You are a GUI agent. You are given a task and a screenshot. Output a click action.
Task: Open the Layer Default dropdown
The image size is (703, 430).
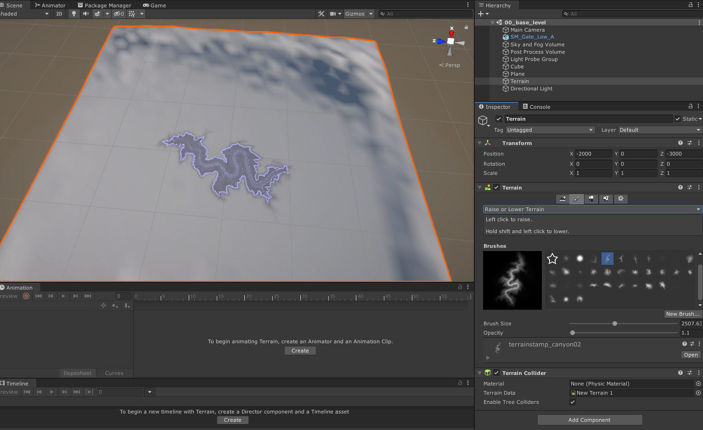click(659, 130)
